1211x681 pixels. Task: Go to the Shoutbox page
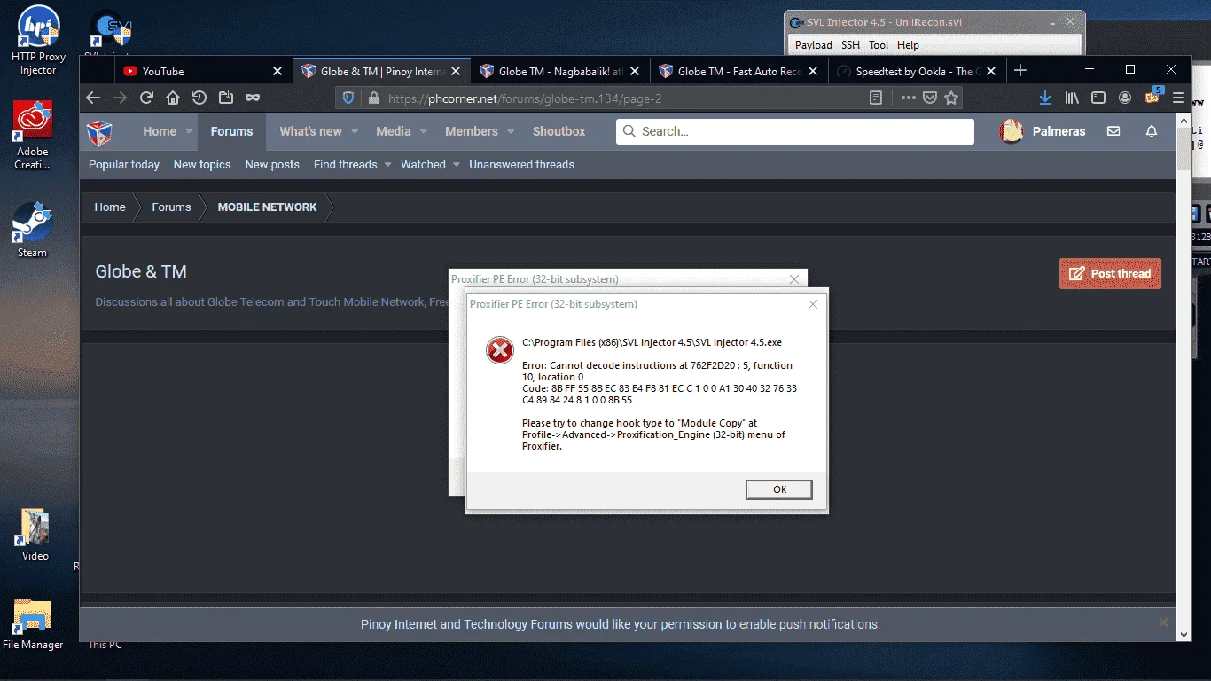559,131
